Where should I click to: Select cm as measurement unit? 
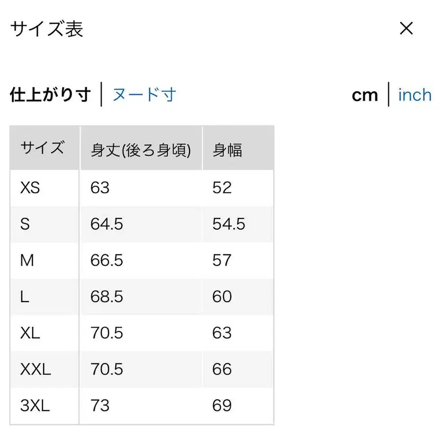click(365, 95)
